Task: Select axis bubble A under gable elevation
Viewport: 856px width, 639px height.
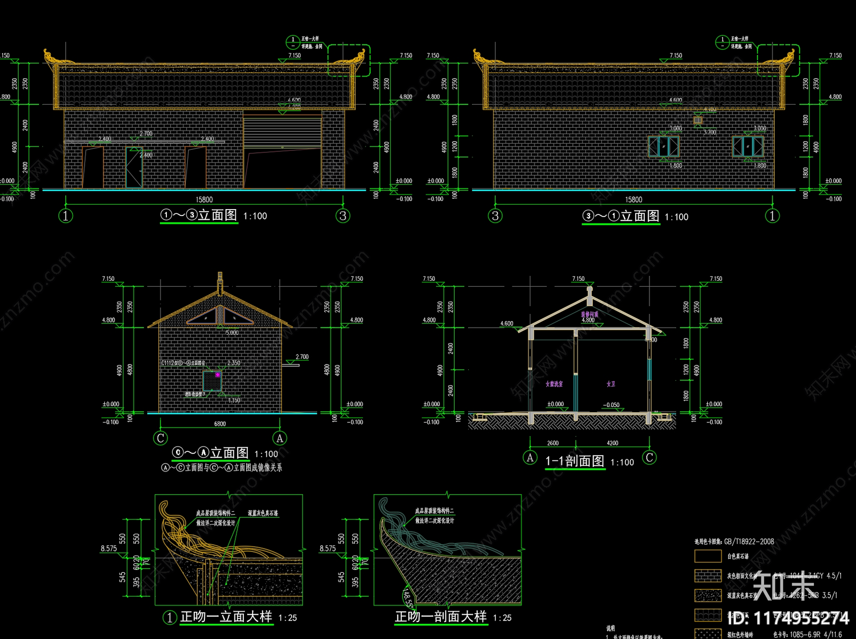Action: (280, 438)
